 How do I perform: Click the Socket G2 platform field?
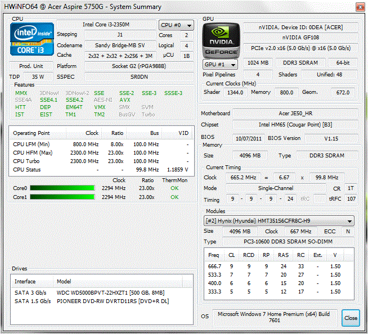(139, 66)
